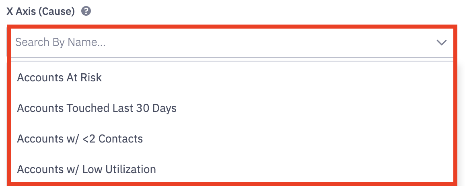Image resolution: width=465 pixels, height=186 pixels.
Task: Click the first option, Accounts At Risk
Action: click(60, 78)
